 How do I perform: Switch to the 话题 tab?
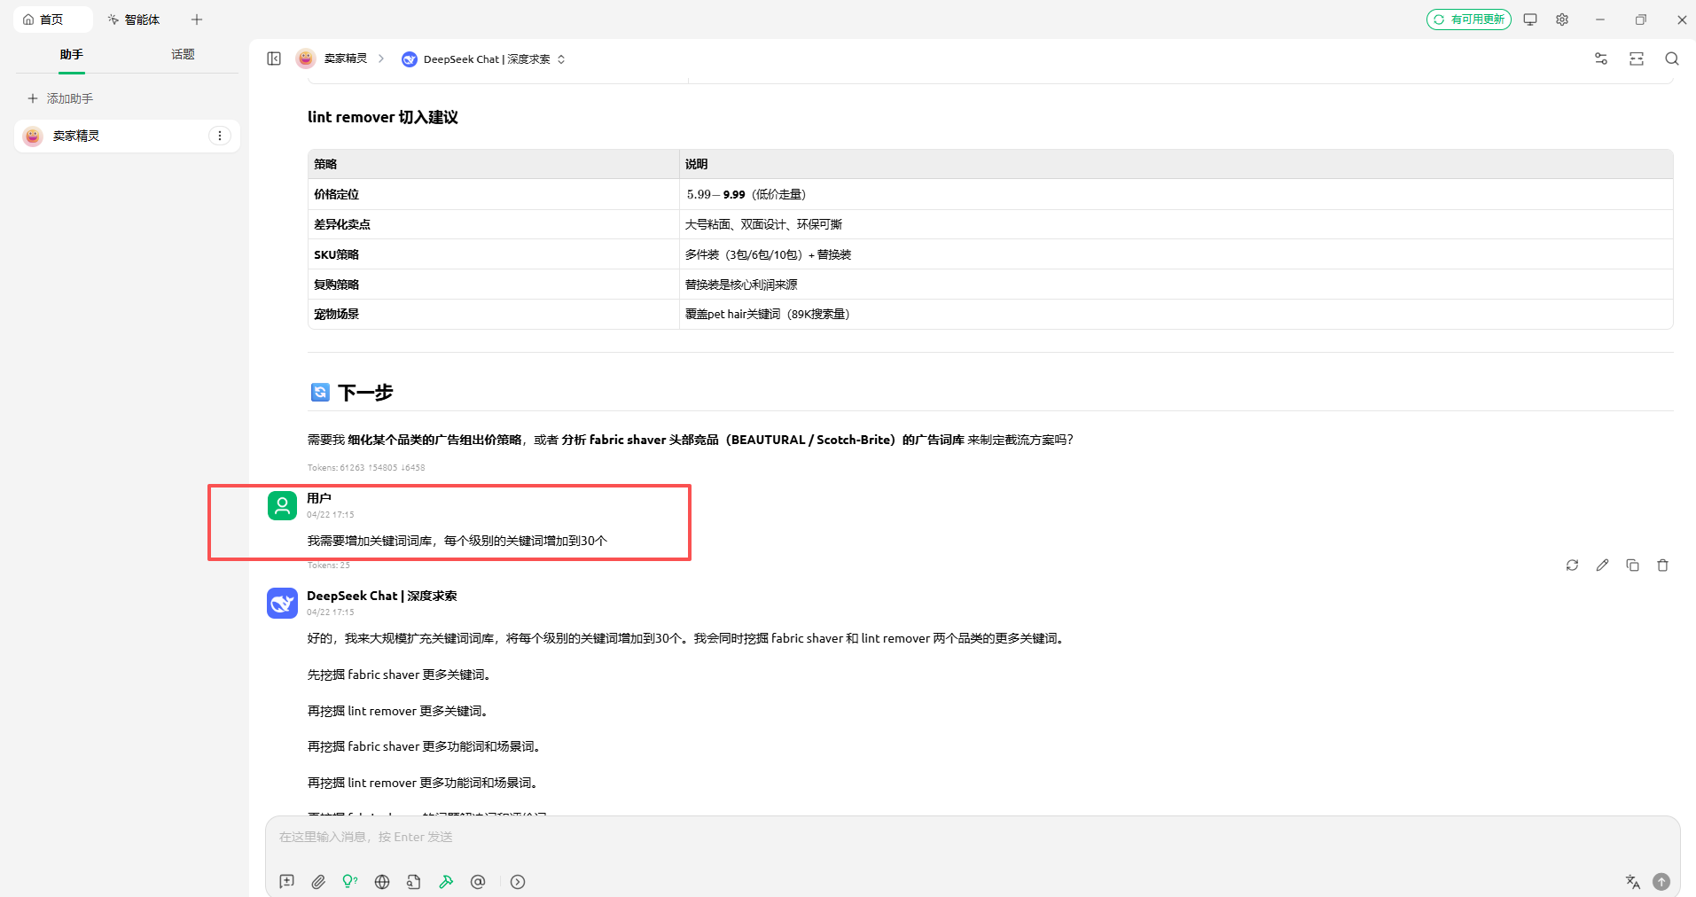pyautogui.click(x=183, y=55)
